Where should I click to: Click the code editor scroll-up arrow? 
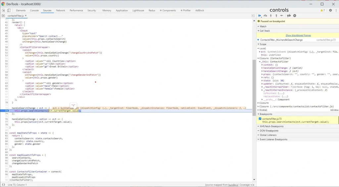254,21
